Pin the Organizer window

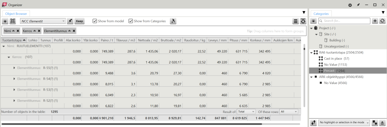pyautogui.click(x=358, y=5)
